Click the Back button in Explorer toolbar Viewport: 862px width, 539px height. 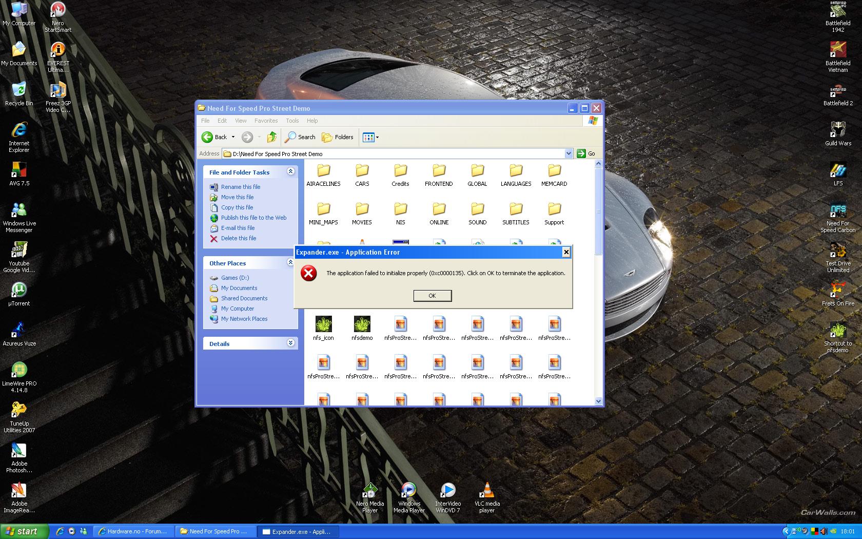tap(214, 137)
